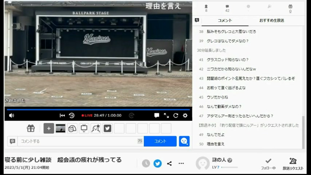Toggle on-screen comment display
The image size is (311, 175).
coord(156,115)
